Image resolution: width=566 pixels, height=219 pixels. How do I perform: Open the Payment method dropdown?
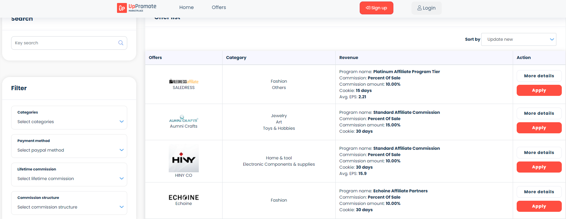(x=69, y=150)
